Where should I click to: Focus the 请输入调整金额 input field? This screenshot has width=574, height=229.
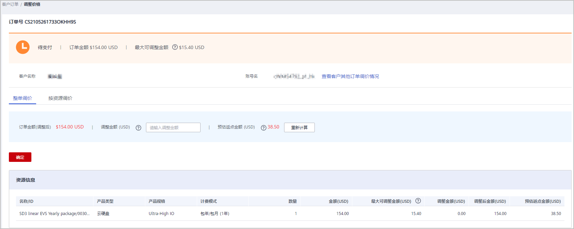173,127
